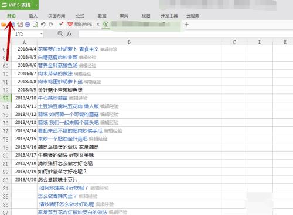
Task: Open the 审阅 ribbon tab
Action: [x=124, y=16]
